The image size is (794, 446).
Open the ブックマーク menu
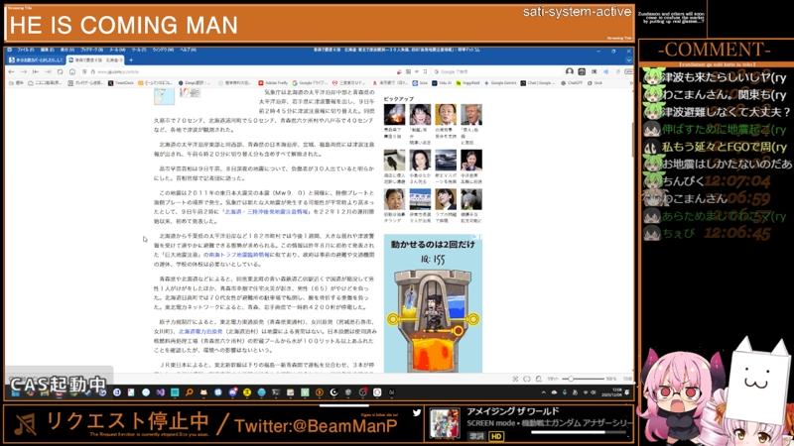pyautogui.click(x=92, y=51)
